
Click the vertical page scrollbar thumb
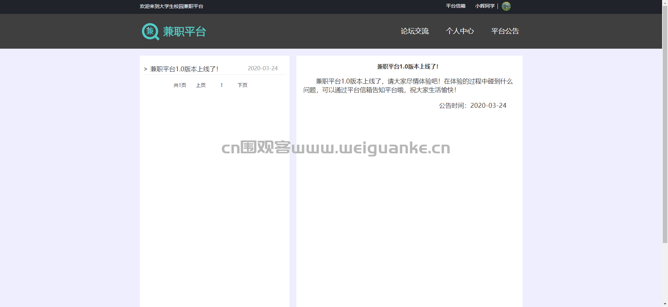click(665, 125)
